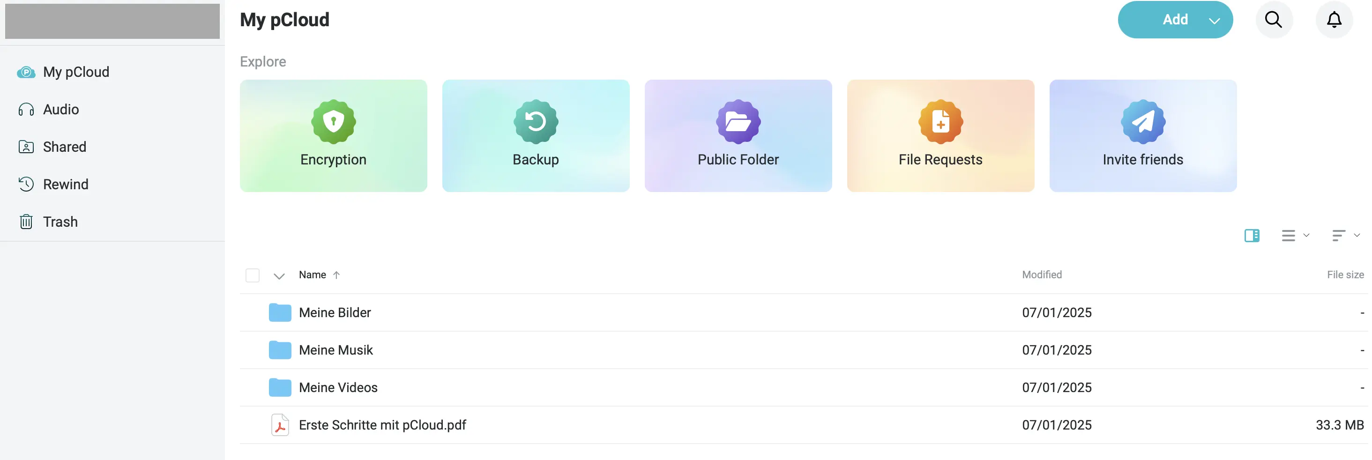The image size is (1372, 460).
Task: Open the Backup feature
Action: [x=536, y=136]
